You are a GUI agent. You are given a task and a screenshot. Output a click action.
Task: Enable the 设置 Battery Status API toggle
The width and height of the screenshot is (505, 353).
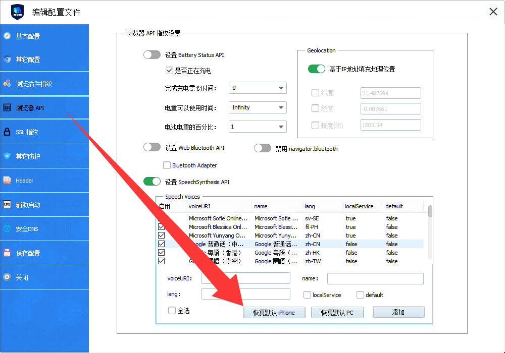click(x=152, y=55)
